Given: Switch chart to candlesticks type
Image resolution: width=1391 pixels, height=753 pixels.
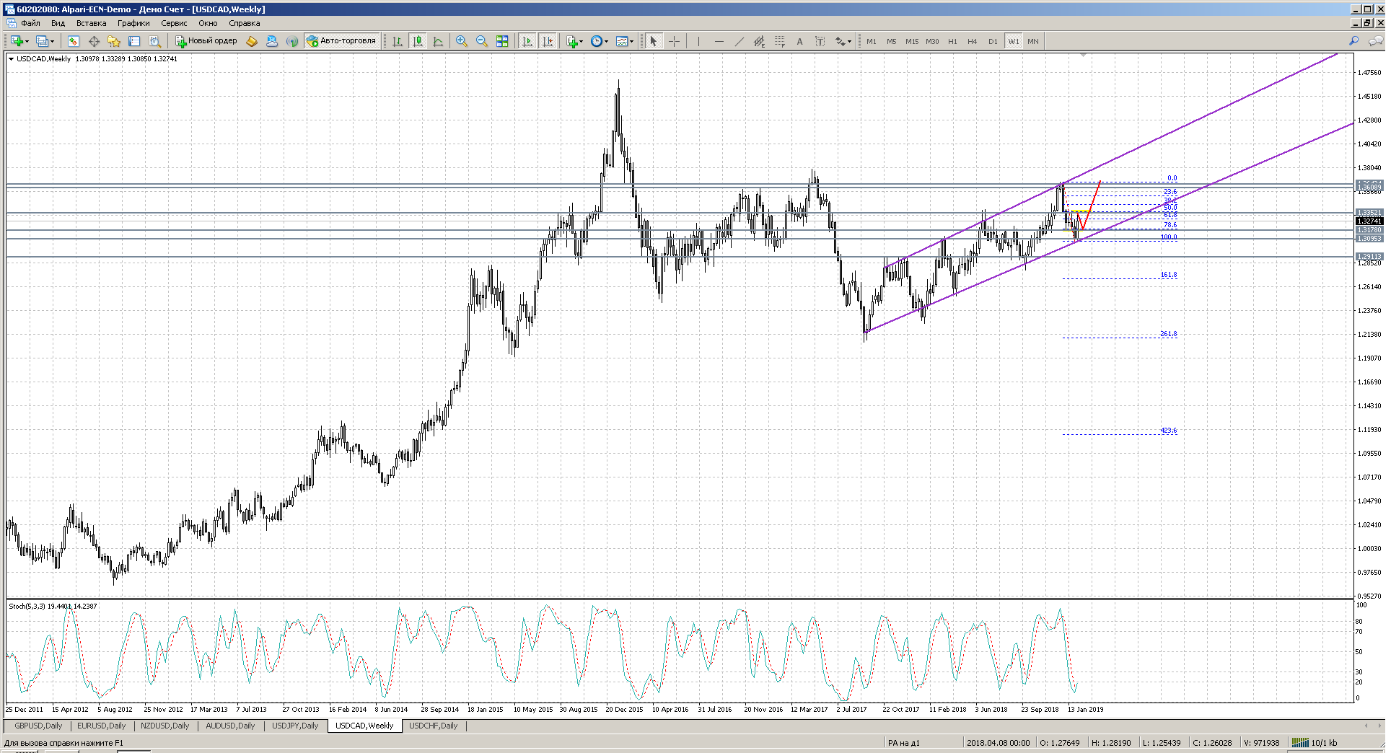Looking at the screenshot, I should click(x=418, y=41).
